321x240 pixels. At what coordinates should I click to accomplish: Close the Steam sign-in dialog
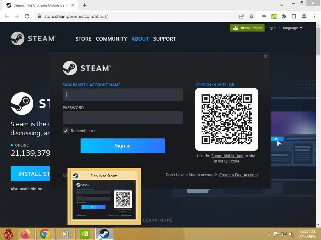(265, 56)
